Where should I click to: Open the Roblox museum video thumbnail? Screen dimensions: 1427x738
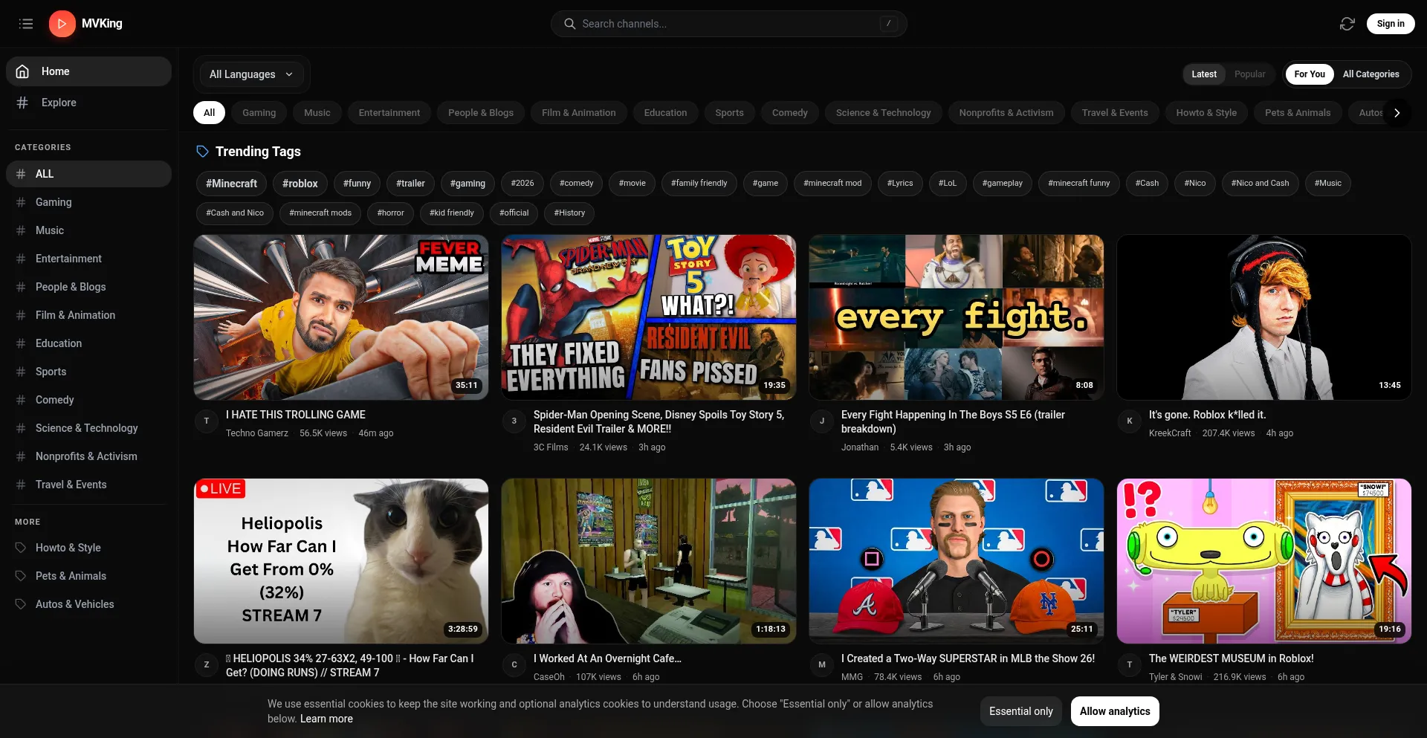pos(1264,561)
